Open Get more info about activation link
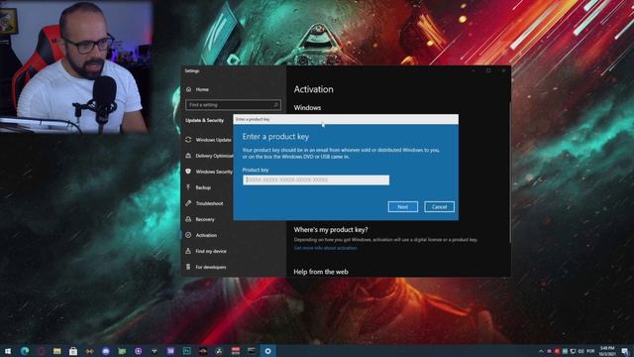This screenshot has height=357, width=634. (325, 248)
